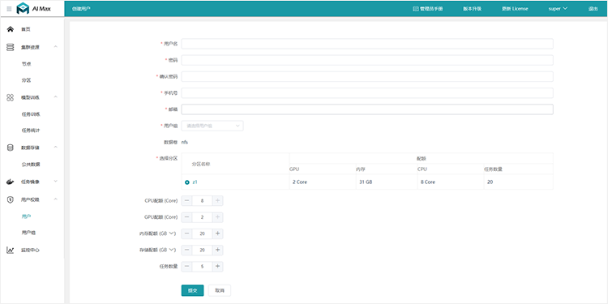This screenshot has height=304, width=608.
Task: Click the 创建用户 page title
Action: tap(81, 9)
